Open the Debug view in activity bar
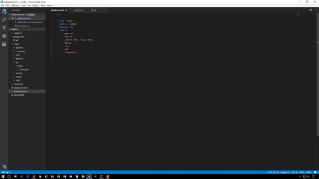Image resolution: width=319 pixels, height=179 pixels. (4, 36)
